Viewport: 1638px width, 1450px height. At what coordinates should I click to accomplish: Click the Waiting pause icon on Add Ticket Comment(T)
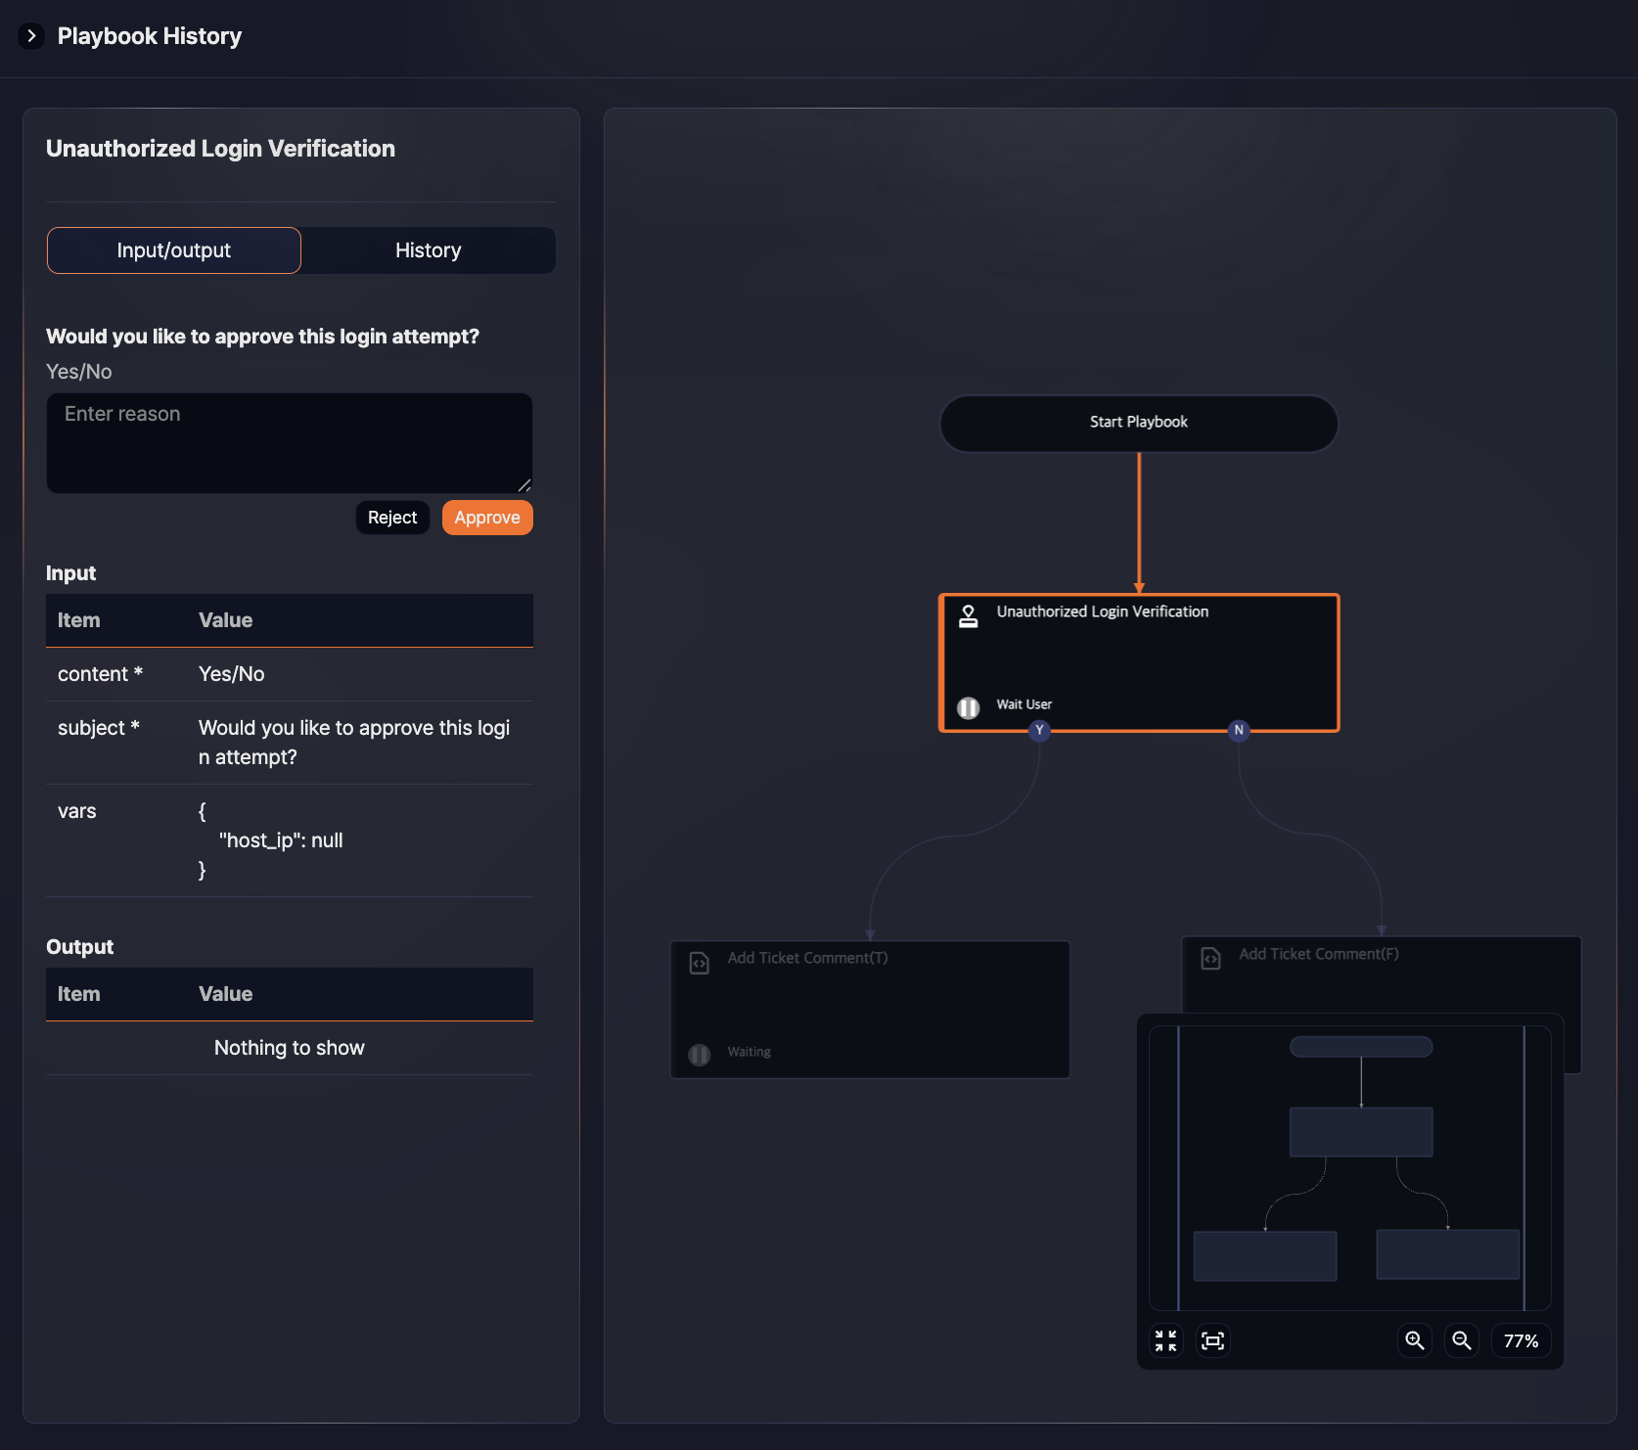(x=698, y=1055)
